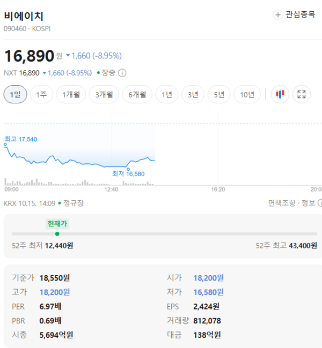Screen dimensions: 322x348
Task: Click the 시총 5,694억원 value
Action: pyautogui.click(x=56, y=335)
